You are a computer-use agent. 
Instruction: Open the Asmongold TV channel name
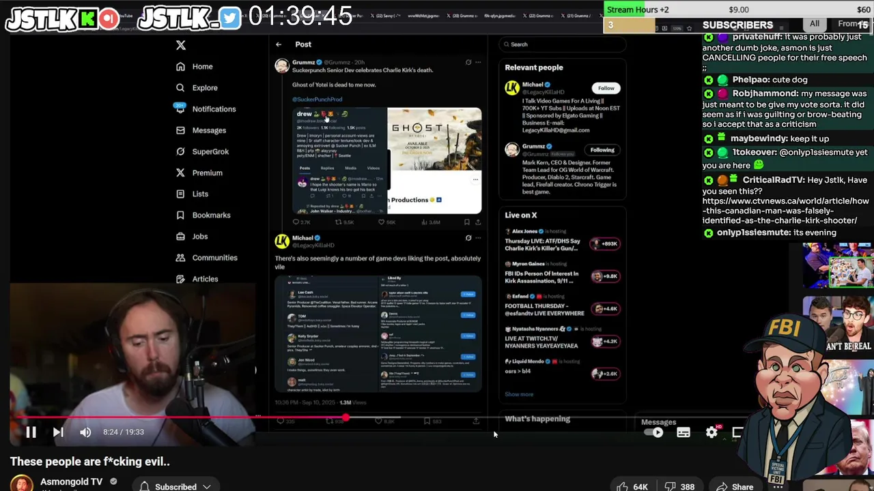pyautogui.click(x=71, y=481)
